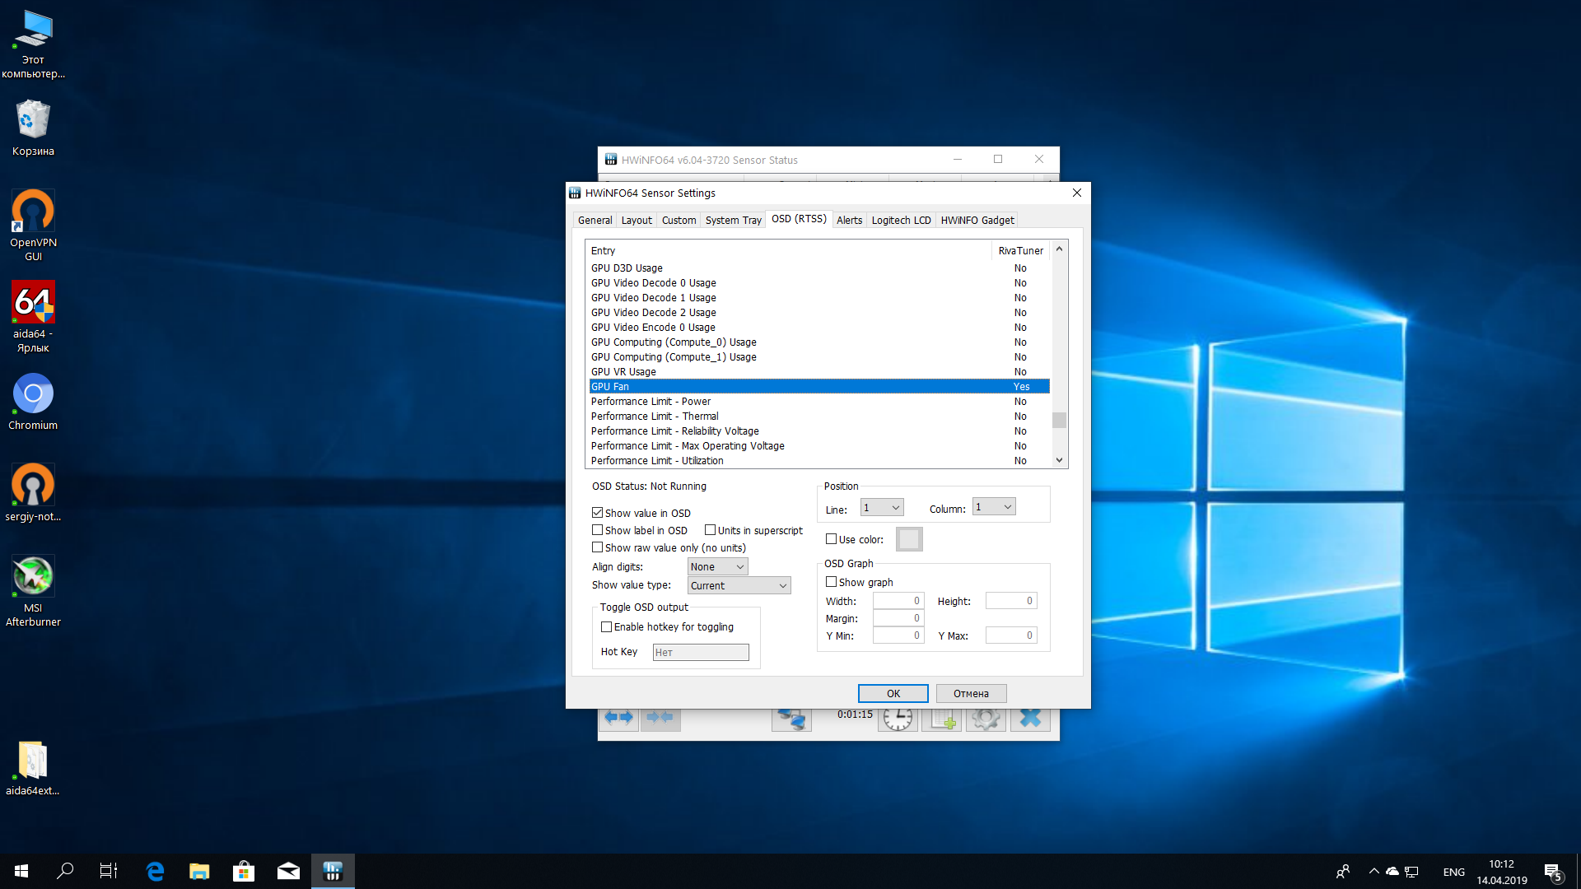This screenshot has height=889, width=1581.
Task: Select the Performance Limit - Thermal entry
Action: pos(819,417)
